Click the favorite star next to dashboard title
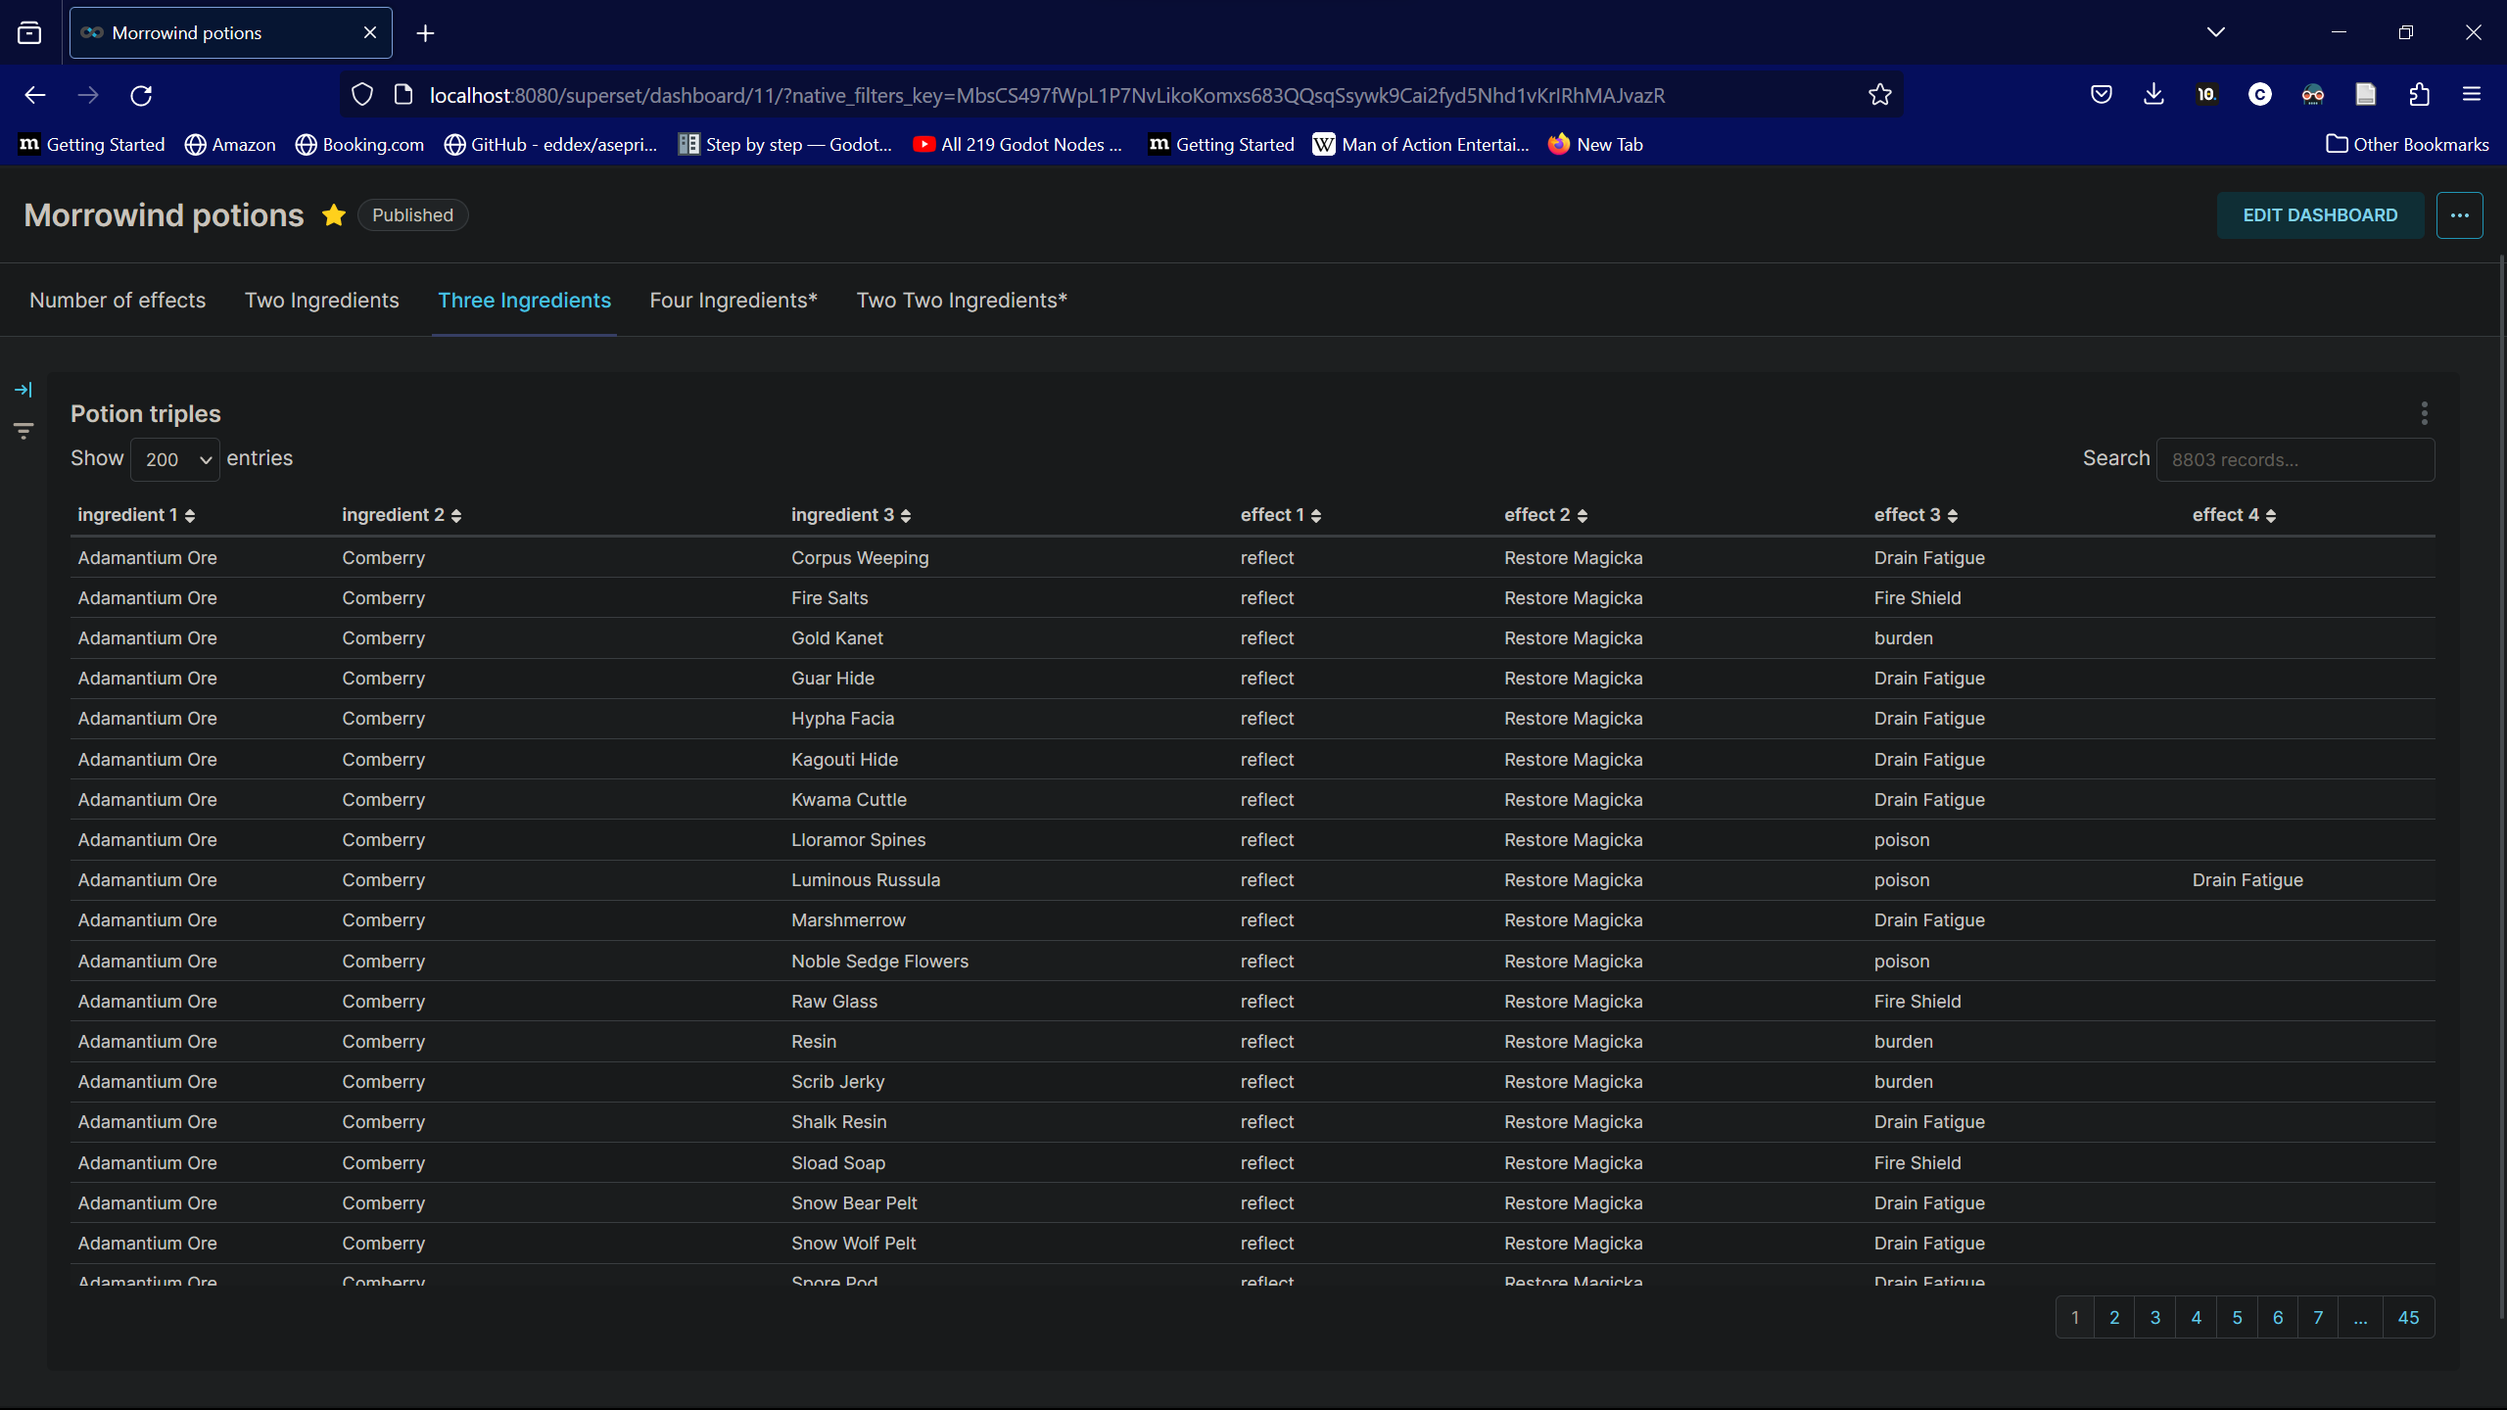 (x=334, y=215)
